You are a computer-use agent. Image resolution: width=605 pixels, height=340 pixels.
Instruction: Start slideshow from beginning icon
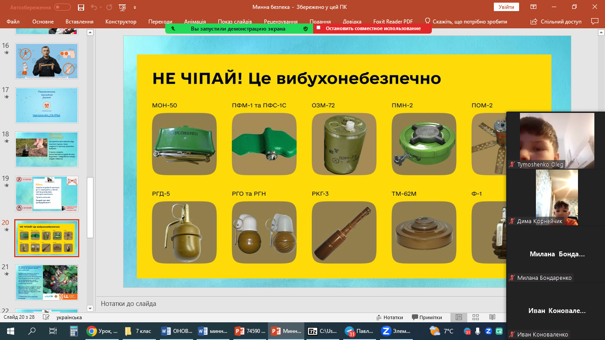[123, 7]
